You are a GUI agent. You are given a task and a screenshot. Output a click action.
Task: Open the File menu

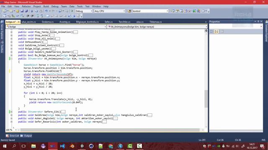[3, 7]
